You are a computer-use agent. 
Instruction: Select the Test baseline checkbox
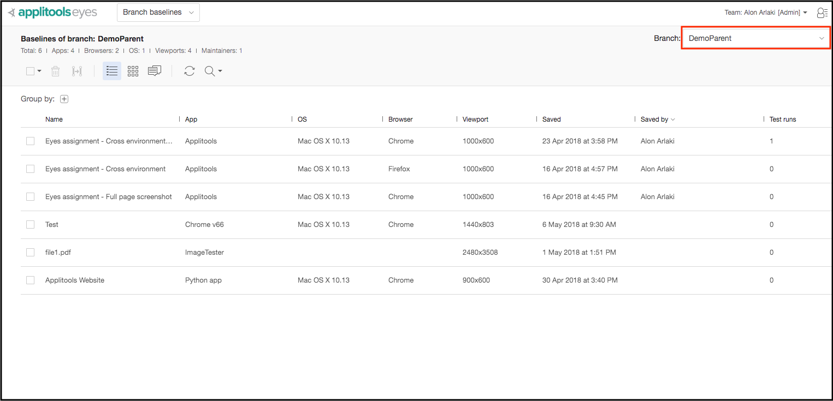[x=31, y=224]
